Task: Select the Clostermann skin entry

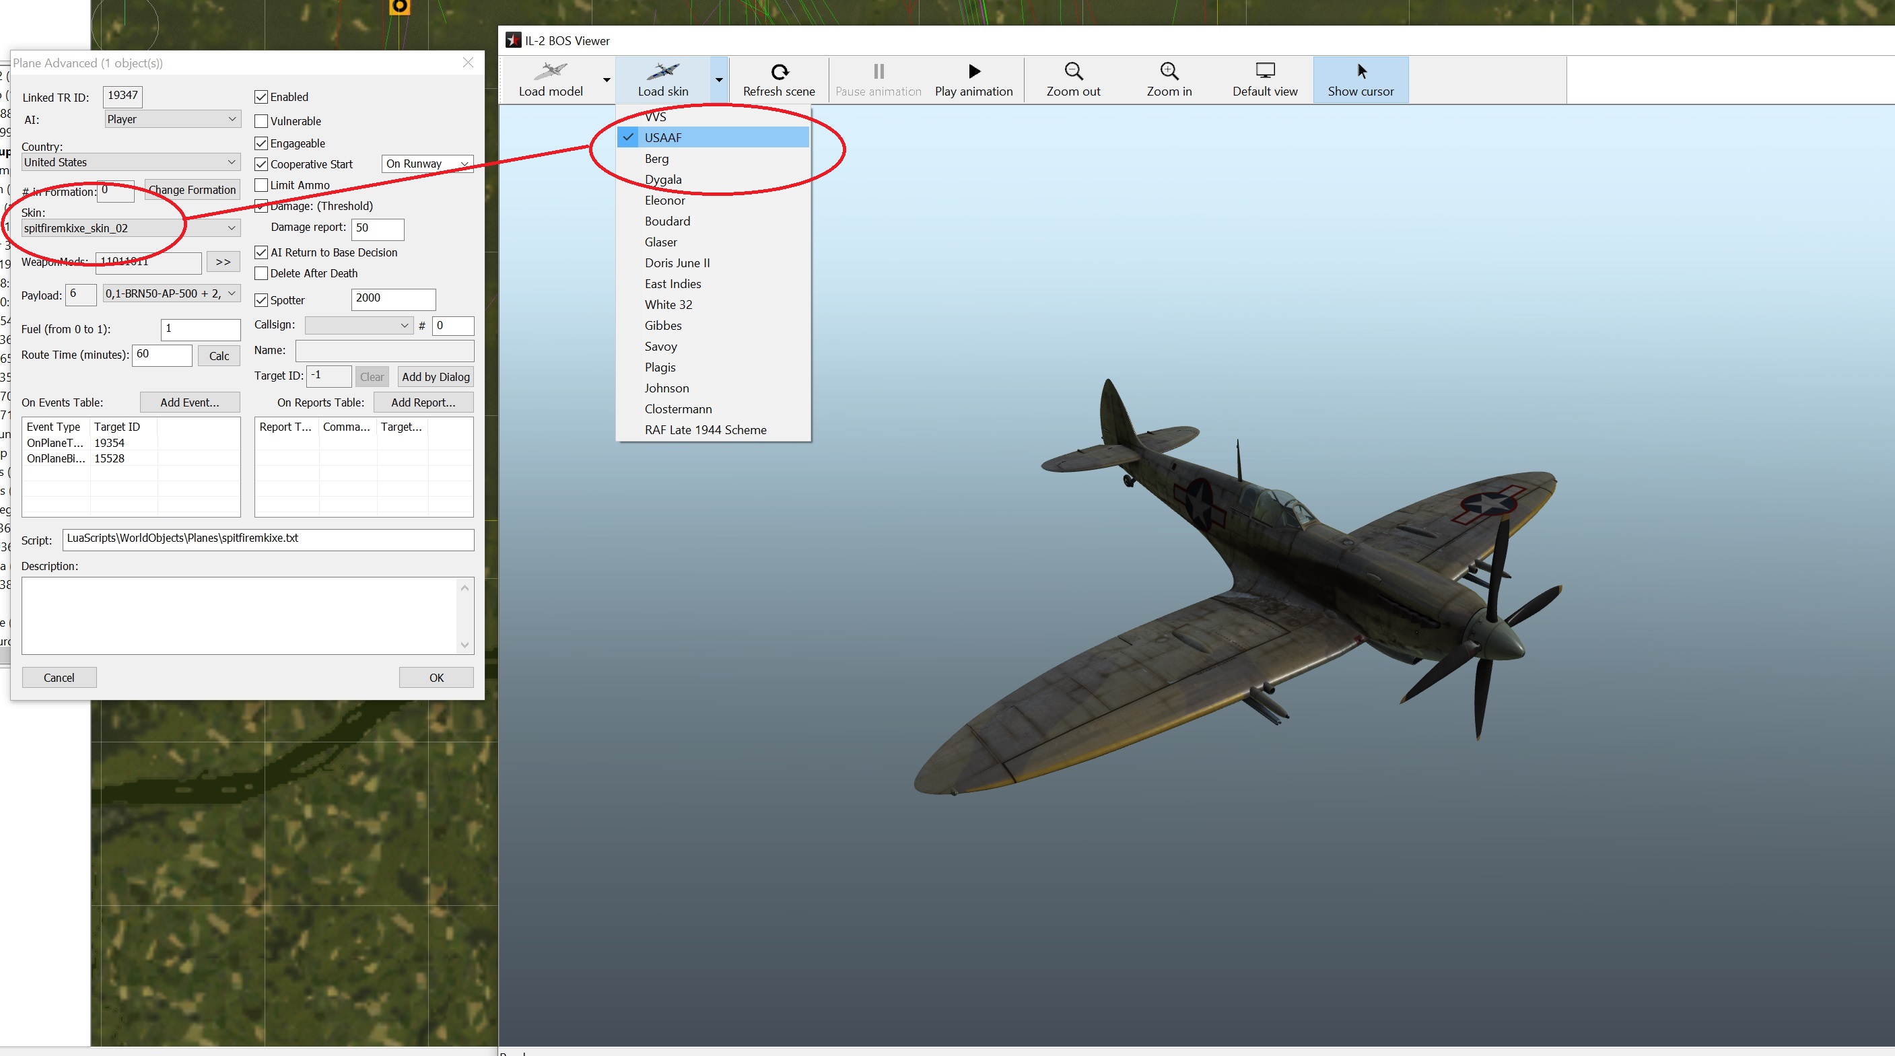Action: [x=677, y=409]
